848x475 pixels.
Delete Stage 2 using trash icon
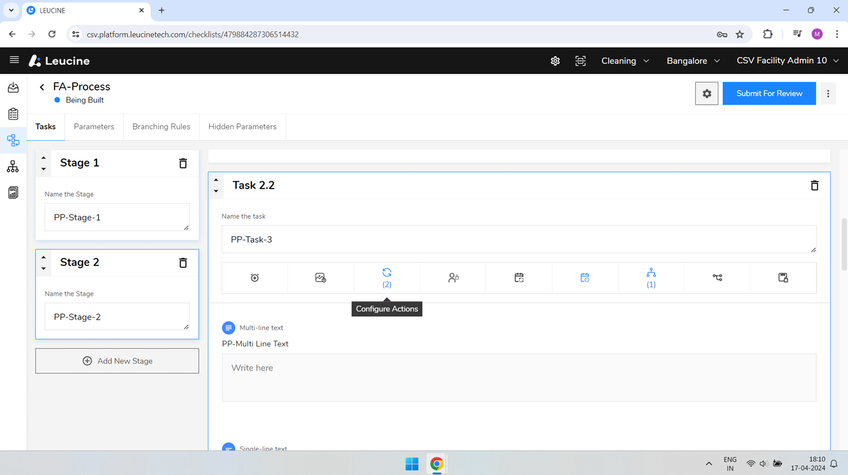[x=183, y=263]
